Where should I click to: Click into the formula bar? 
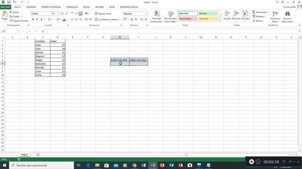coord(172,31)
